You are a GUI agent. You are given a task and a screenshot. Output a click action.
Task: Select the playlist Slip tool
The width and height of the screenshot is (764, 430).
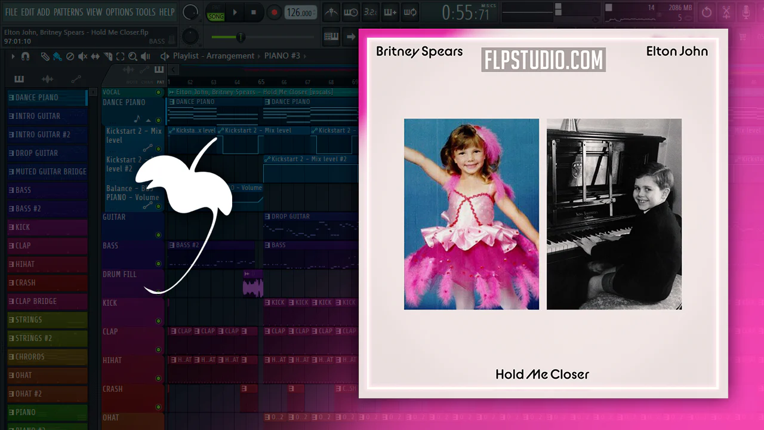[x=95, y=56]
